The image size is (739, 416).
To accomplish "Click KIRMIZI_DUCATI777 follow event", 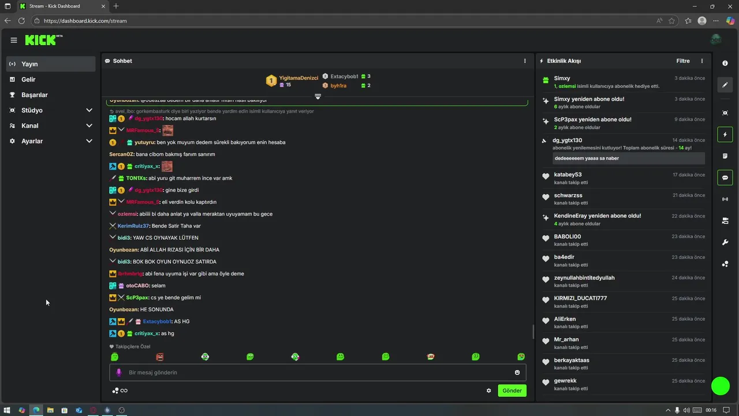I will coord(624,302).
